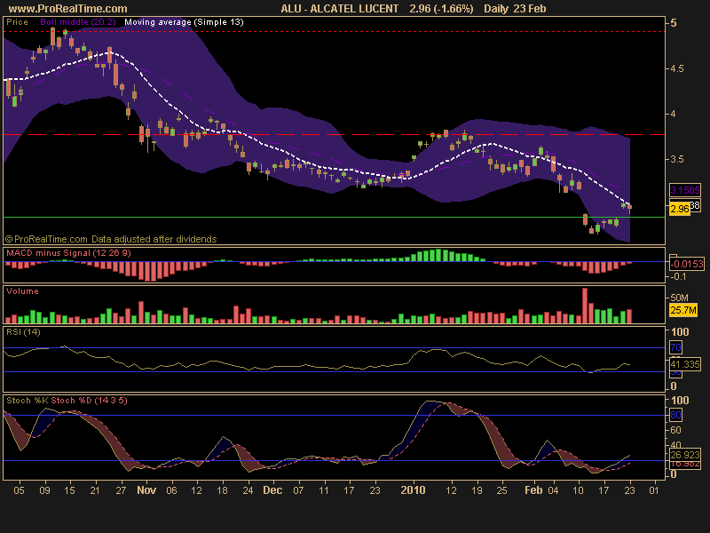
Task: Click the 11 date label
Action: [x=323, y=490]
